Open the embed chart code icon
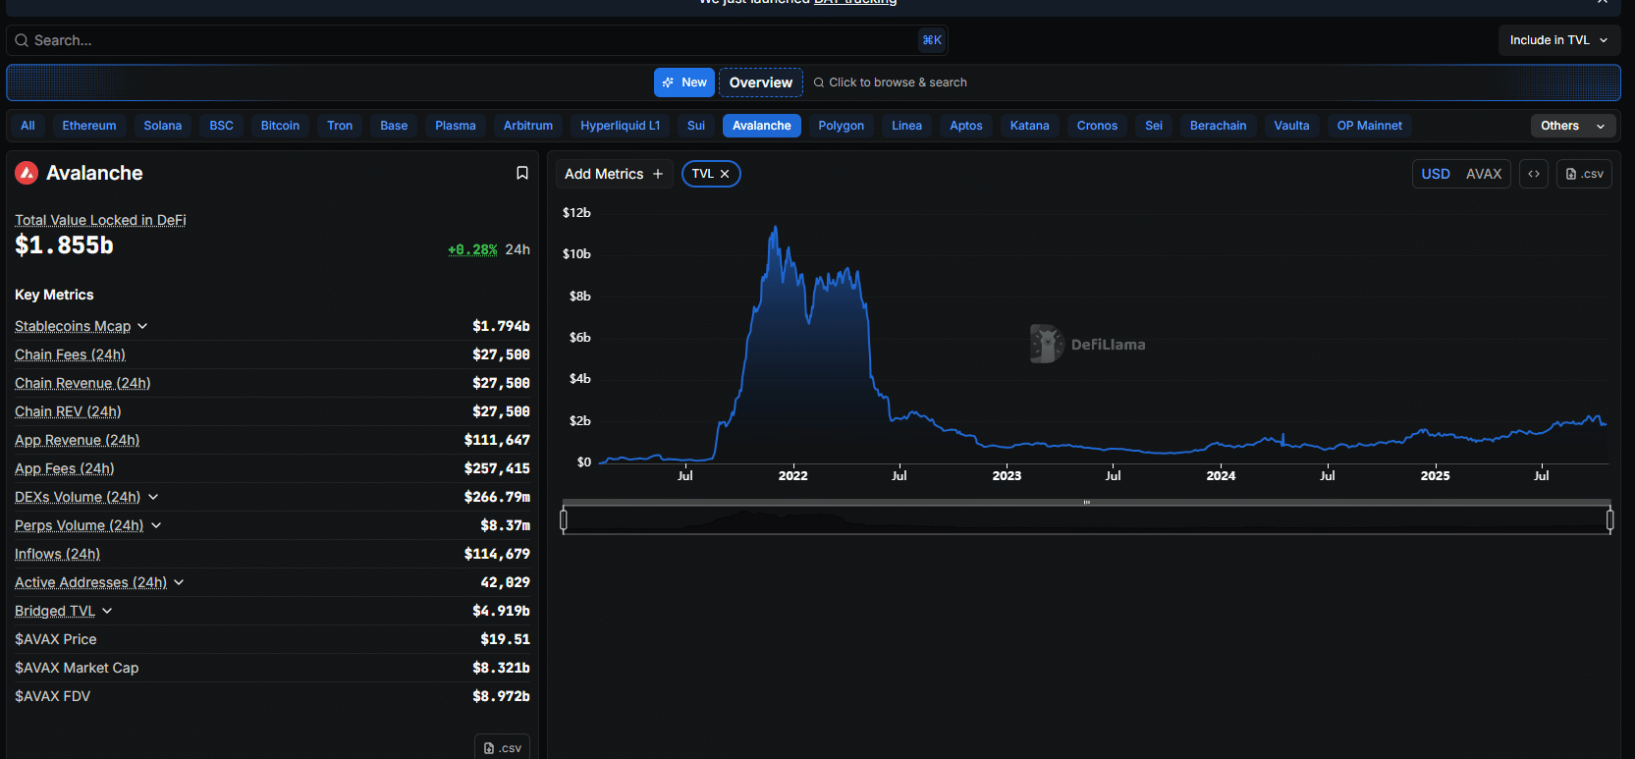 click(x=1534, y=174)
